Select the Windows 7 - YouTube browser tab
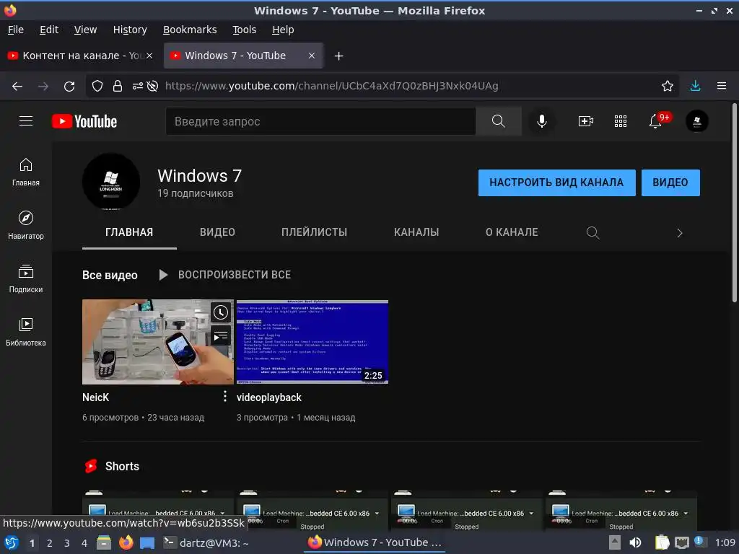This screenshot has height=554, width=739. coord(243,56)
